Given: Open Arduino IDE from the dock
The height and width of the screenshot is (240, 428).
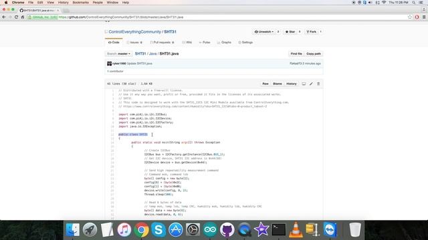Looking at the screenshot, I should tap(210, 229).
